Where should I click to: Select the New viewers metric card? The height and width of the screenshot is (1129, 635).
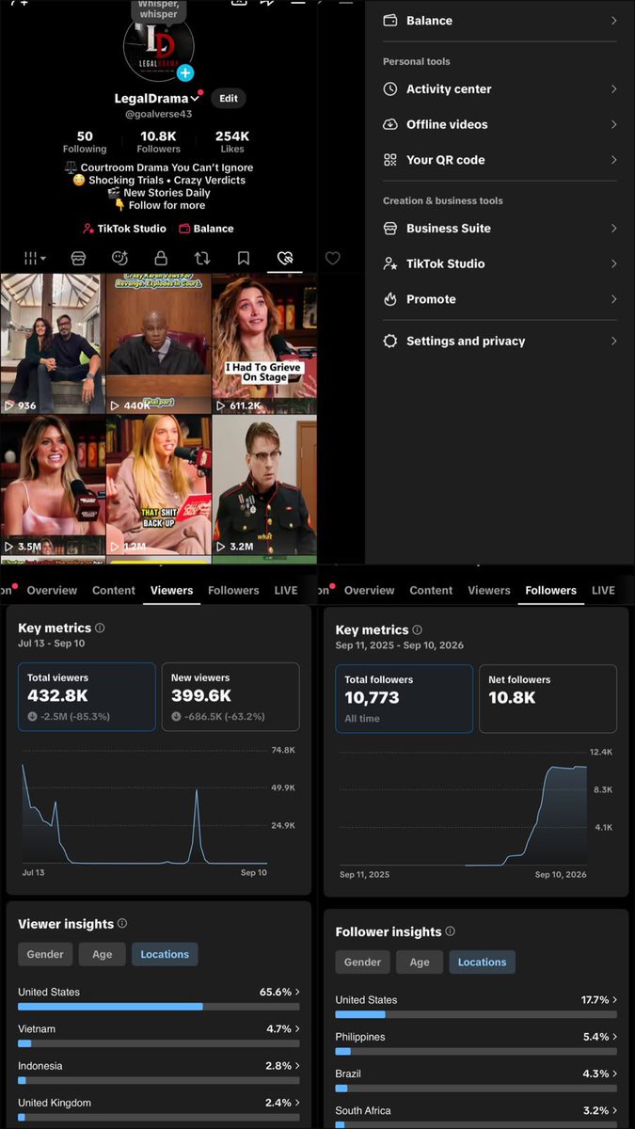click(x=230, y=697)
